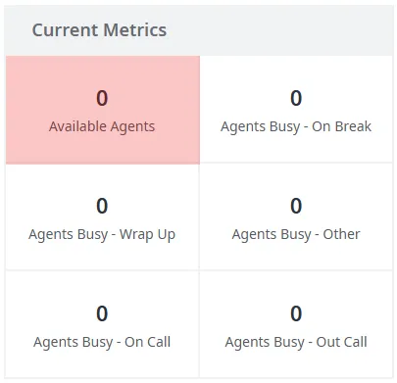Select the Agents Busy - On Call label
Image resolution: width=397 pixels, height=383 pixels.
(x=102, y=342)
